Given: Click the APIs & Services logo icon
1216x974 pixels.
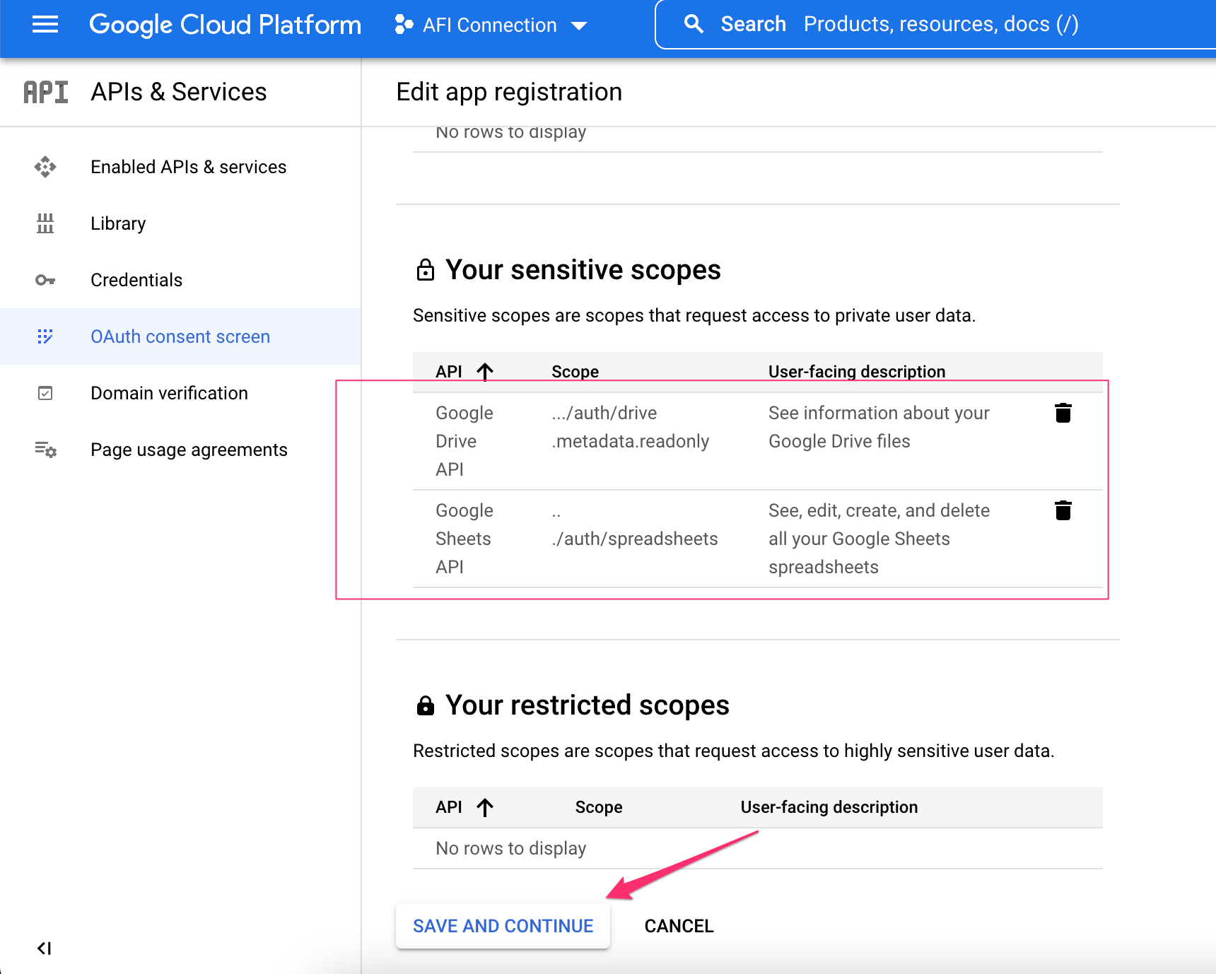Looking at the screenshot, I should pyautogui.click(x=45, y=91).
